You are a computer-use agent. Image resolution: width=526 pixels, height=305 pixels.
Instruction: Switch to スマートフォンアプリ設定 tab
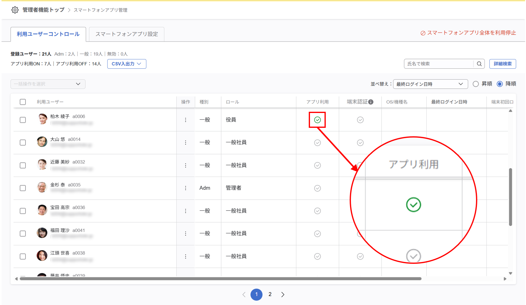[127, 34]
